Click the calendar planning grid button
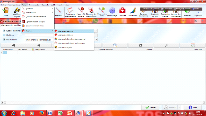 point(193,45)
